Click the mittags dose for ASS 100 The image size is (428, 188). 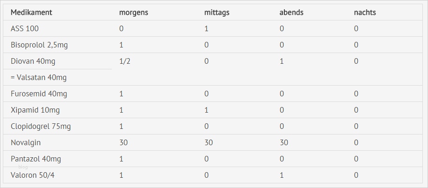coord(206,29)
